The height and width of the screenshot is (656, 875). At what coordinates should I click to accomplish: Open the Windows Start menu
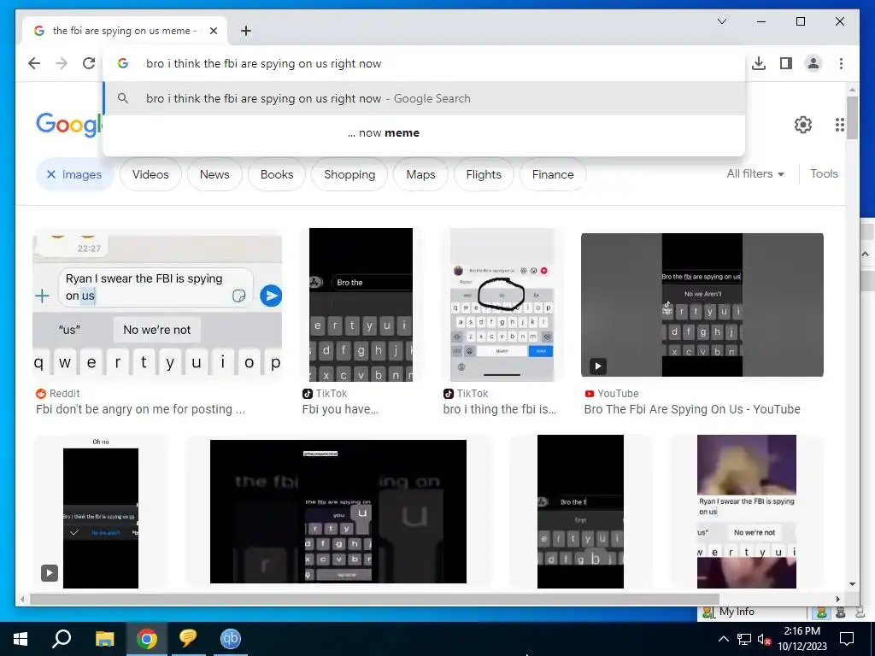point(21,639)
